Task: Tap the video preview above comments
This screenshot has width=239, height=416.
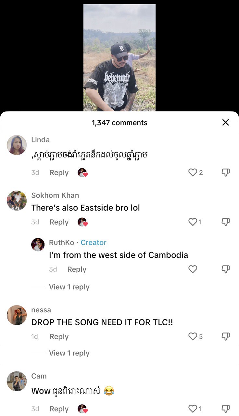Action: tap(120, 58)
